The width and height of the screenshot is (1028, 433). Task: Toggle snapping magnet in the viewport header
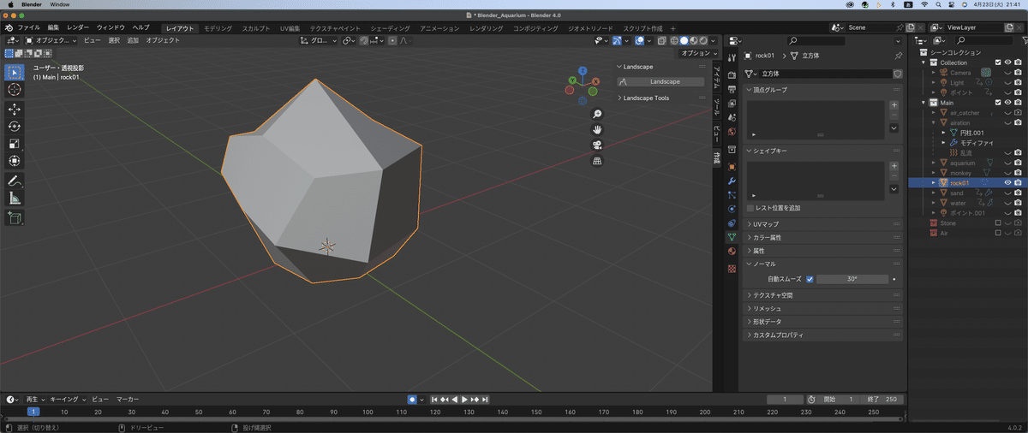[x=364, y=40]
